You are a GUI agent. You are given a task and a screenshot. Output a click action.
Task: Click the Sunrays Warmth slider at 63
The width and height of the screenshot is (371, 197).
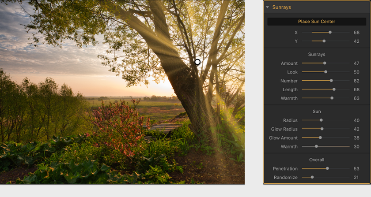click(326, 98)
